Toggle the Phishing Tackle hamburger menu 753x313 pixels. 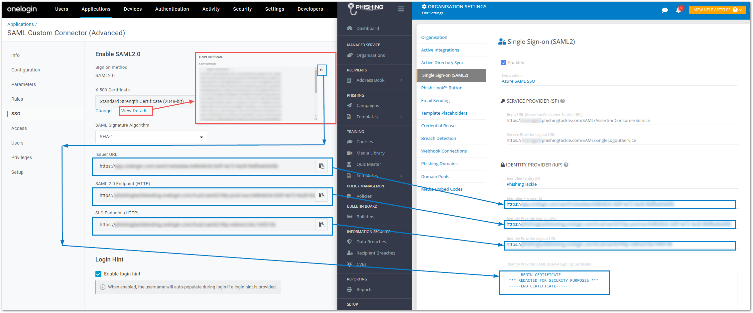pyautogui.click(x=401, y=9)
